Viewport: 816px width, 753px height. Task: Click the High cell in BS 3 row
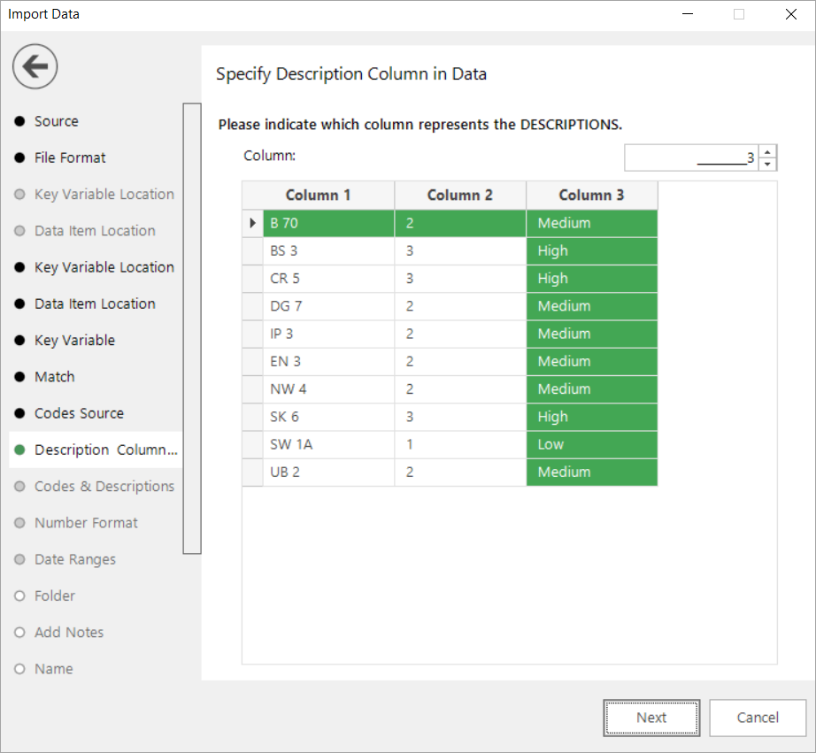point(592,250)
